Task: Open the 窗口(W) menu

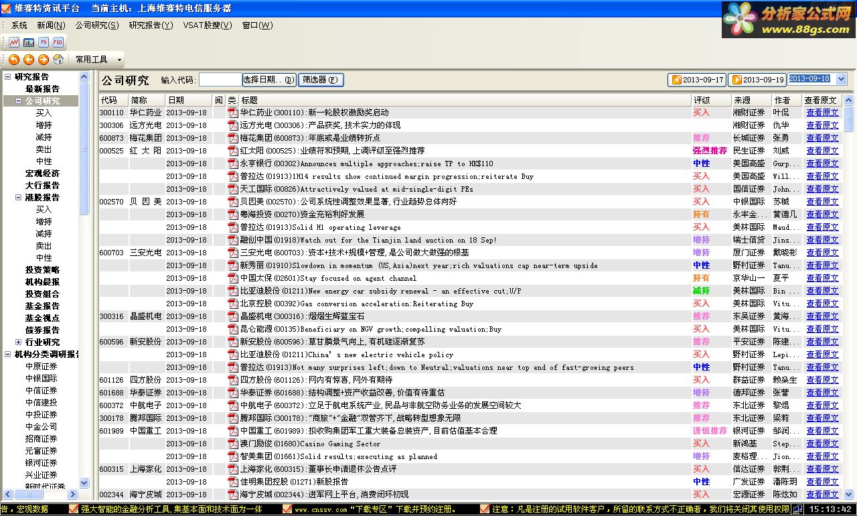Action: pyautogui.click(x=257, y=25)
